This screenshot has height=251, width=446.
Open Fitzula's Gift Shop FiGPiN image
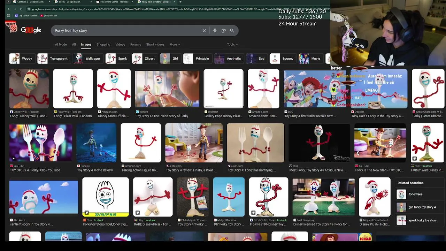[269, 197]
